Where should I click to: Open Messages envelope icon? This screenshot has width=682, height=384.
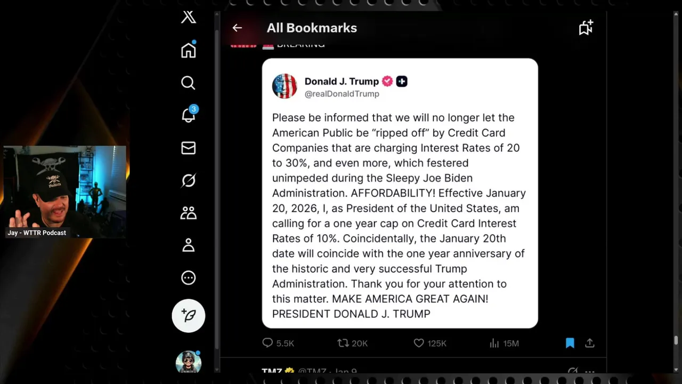tap(189, 148)
